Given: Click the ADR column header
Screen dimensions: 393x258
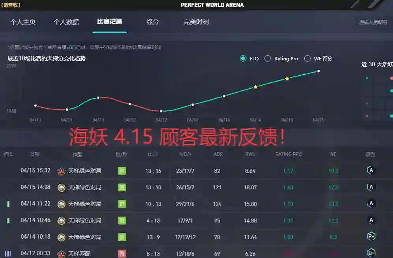Looking at the screenshot, I should [x=218, y=154].
